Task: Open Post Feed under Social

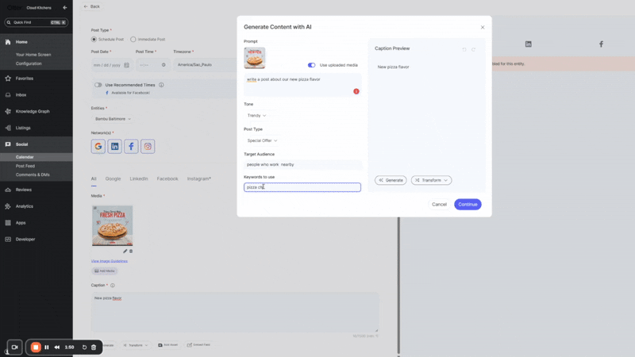Action: [x=25, y=166]
